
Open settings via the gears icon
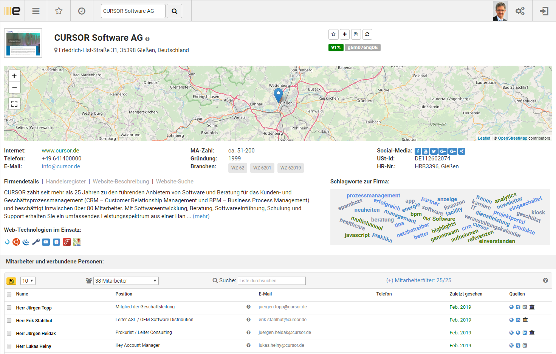[520, 11]
